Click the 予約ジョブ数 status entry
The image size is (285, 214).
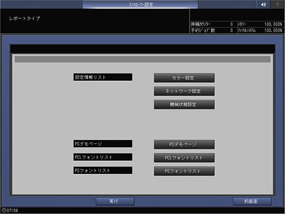213,30
